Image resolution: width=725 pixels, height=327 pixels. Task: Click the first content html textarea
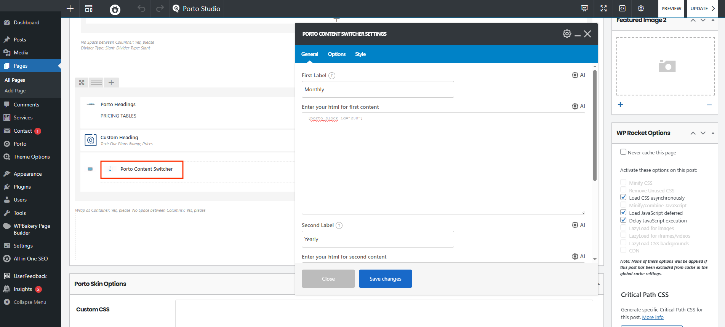tap(443, 163)
